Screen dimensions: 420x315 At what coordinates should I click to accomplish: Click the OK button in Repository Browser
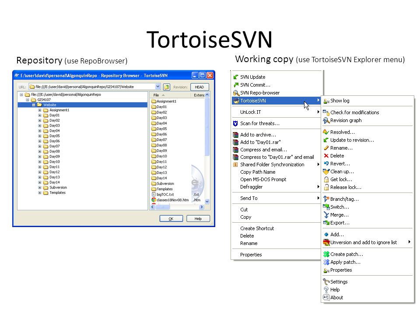pos(171,219)
